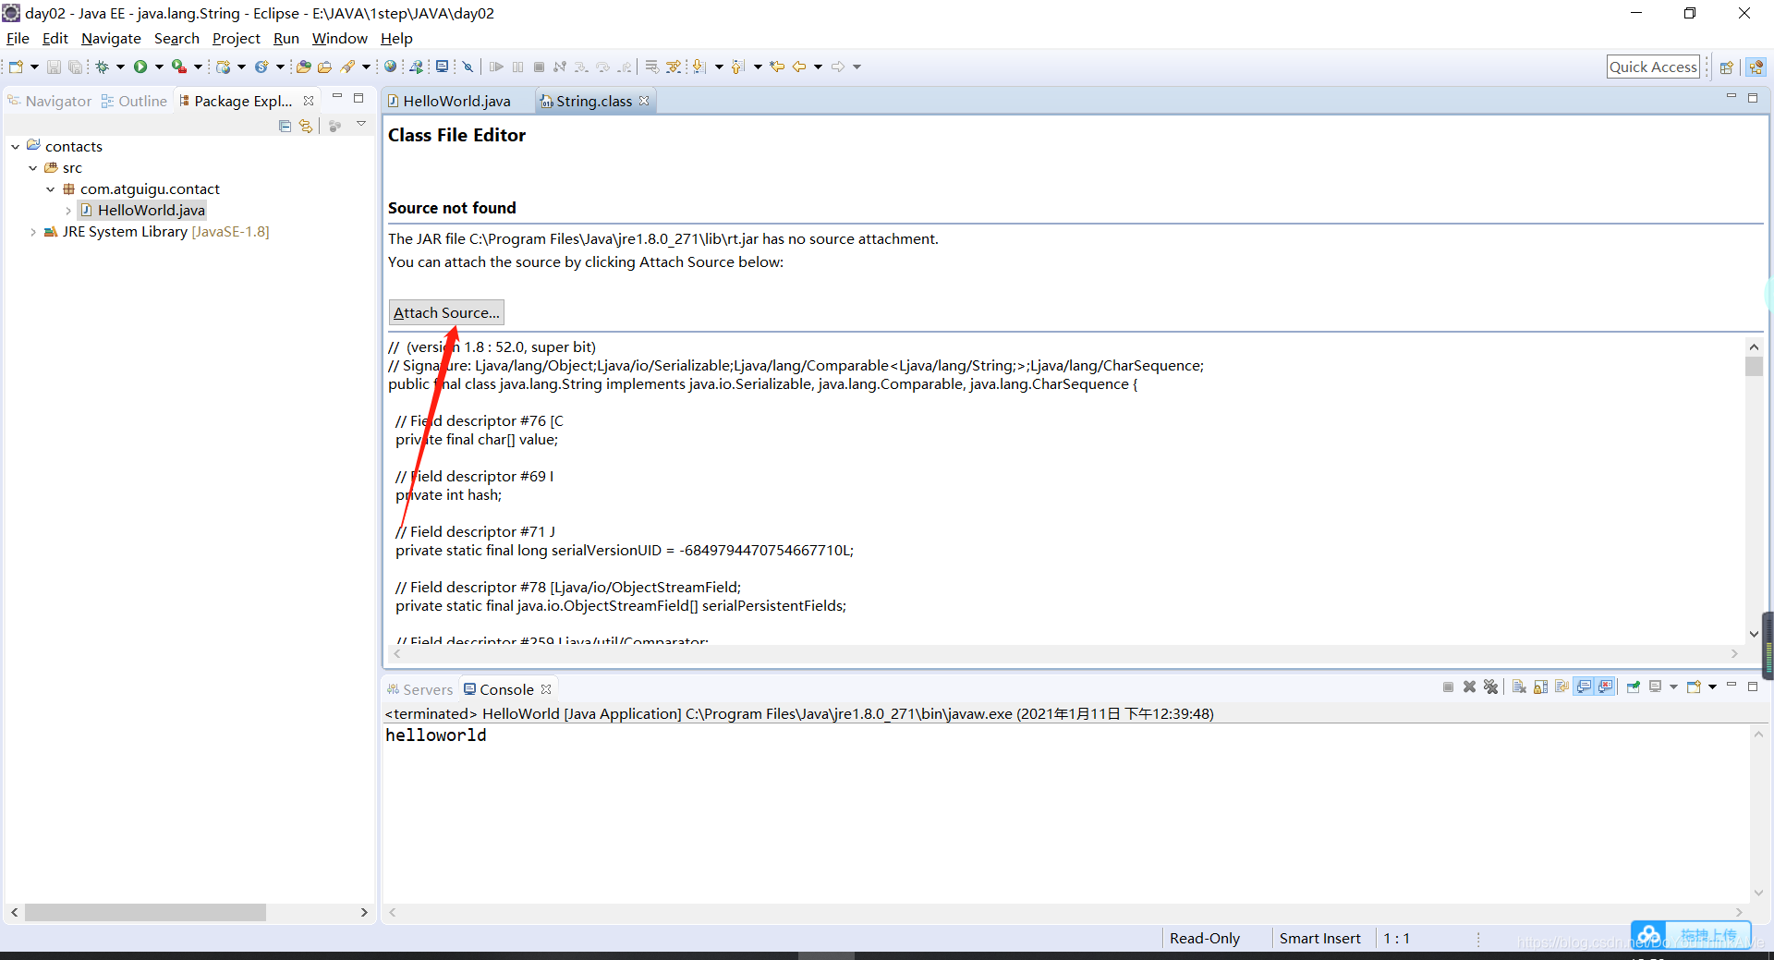
Task: Expand the HelloWorld.java tree node
Action: (x=67, y=211)
